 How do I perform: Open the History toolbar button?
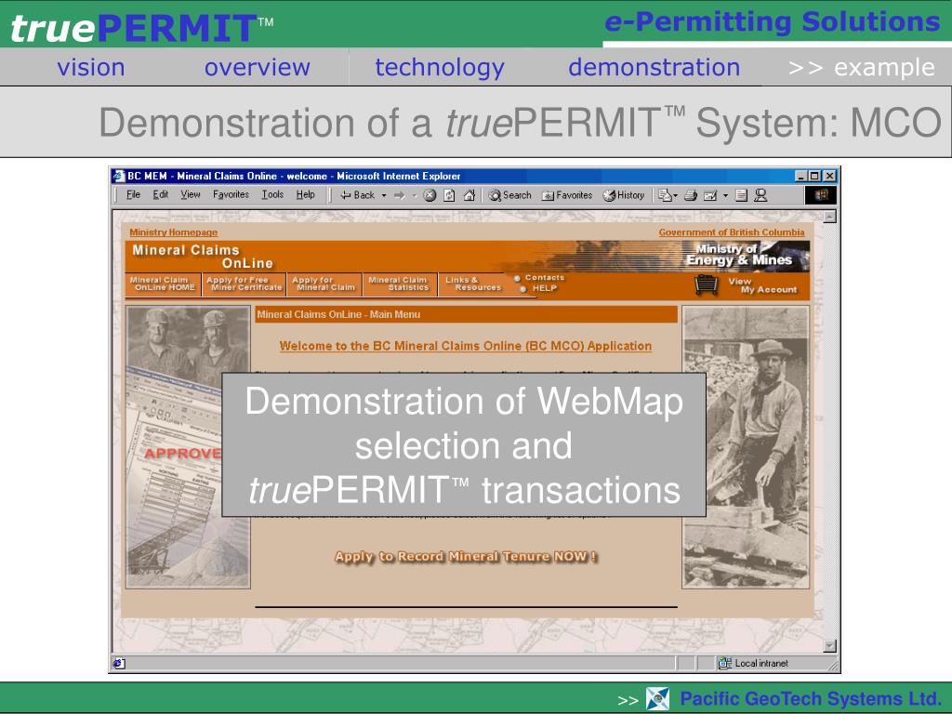[624, 195]
